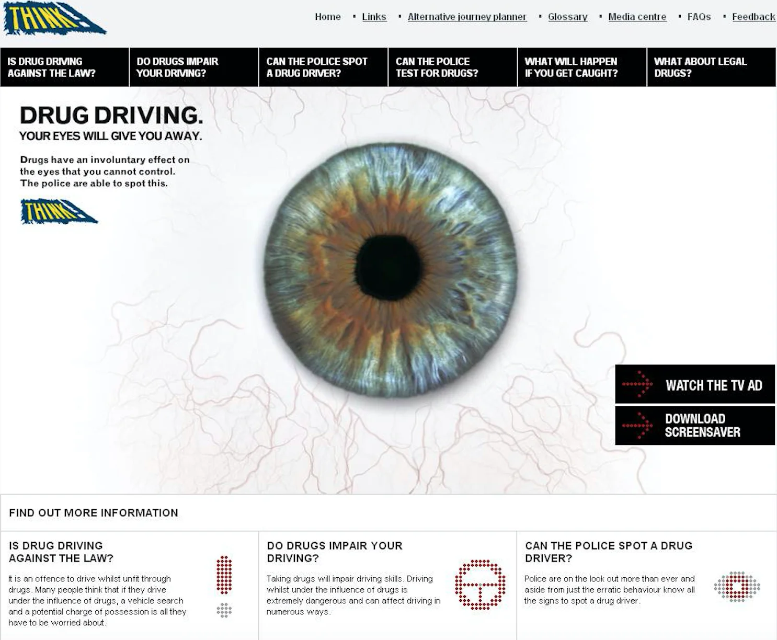The width and height of the screenshot is (777, 640).
Task: Select the 'Is drug driving against the law?' tab
Action: point(64,67)
